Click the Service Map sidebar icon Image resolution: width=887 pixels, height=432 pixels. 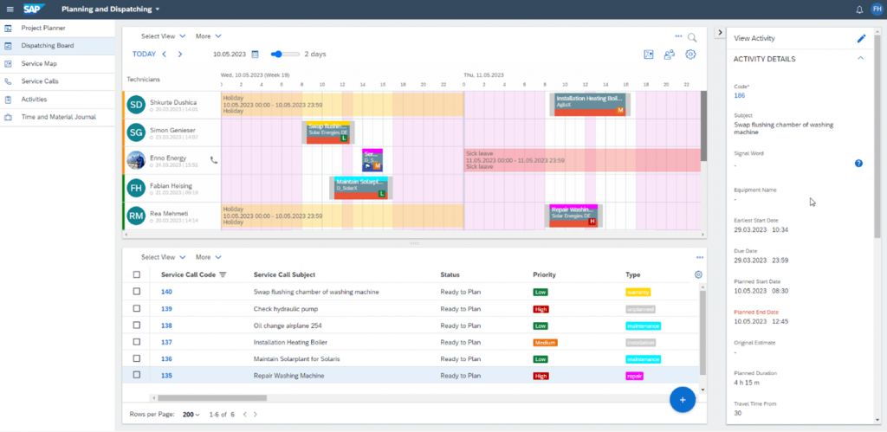pos(8,63)
